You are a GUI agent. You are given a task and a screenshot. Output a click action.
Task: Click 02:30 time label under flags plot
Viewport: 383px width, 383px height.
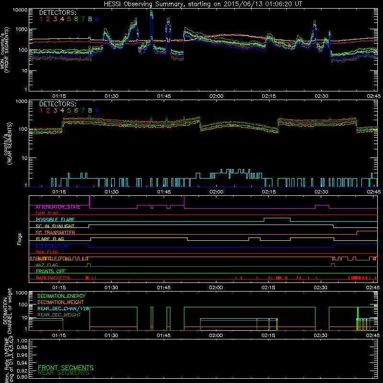[320, 288]
